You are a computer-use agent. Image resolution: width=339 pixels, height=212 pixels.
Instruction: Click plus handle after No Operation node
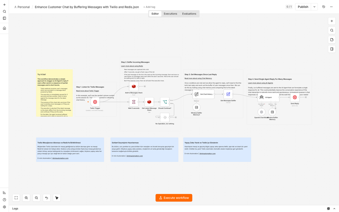tap(176, 117)
